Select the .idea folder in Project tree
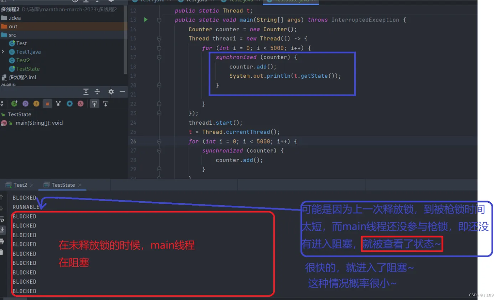 pyautogui.click(x=11, y=18)
